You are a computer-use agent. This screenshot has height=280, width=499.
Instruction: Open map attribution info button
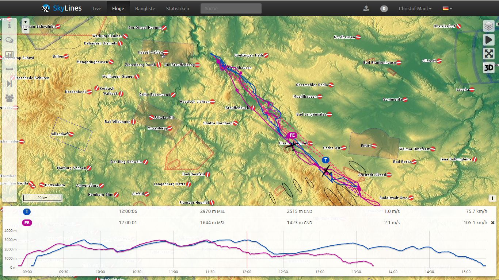(x=493, y=198)
